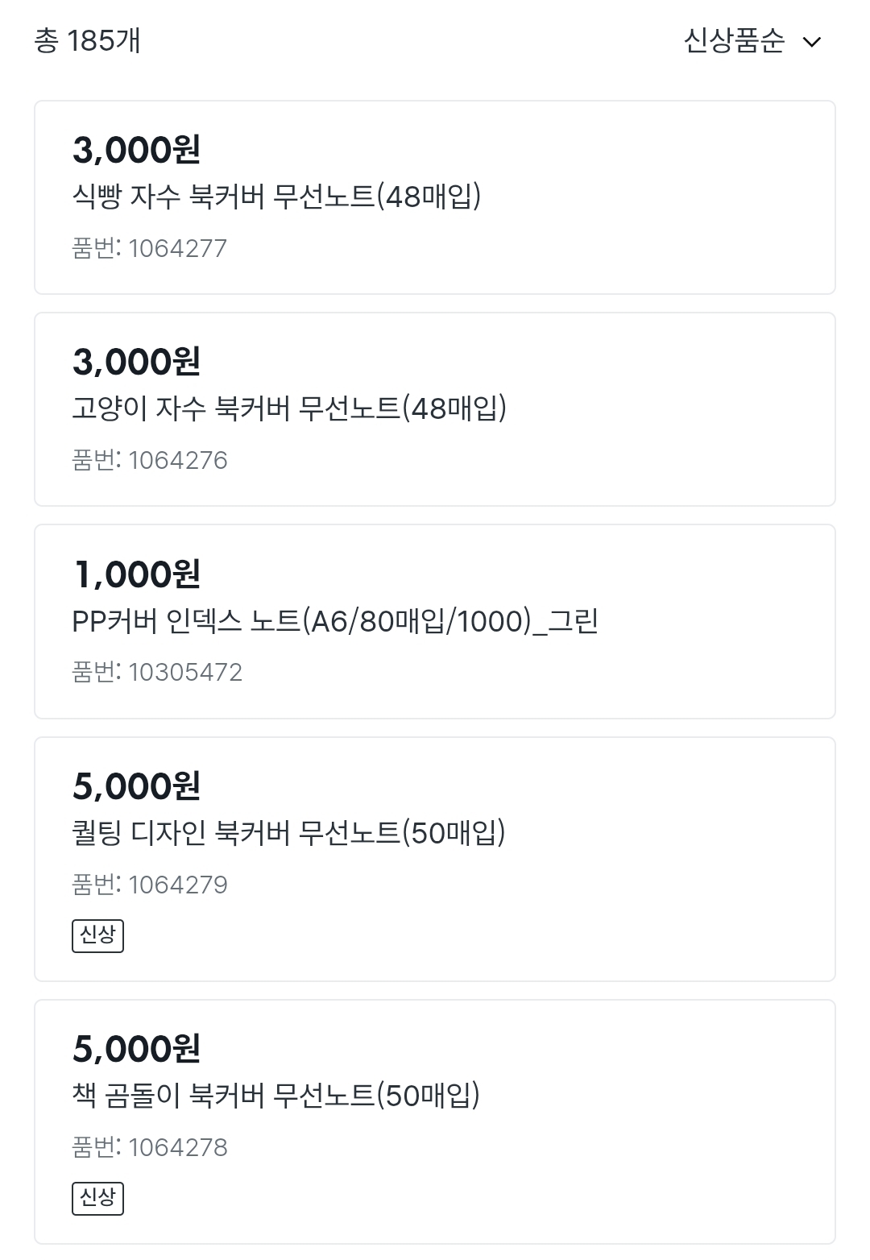Image resolution: width=870 pixels, height=1260 pixels.
Task: Click the 3,000원 price of 고양이 notebook
Action: click(136, 362)
